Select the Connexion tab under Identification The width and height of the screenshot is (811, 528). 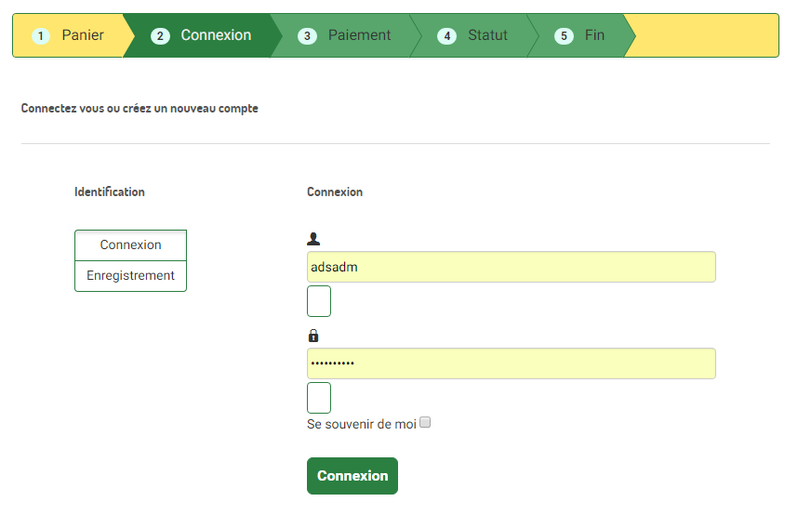tap(130, 245)
